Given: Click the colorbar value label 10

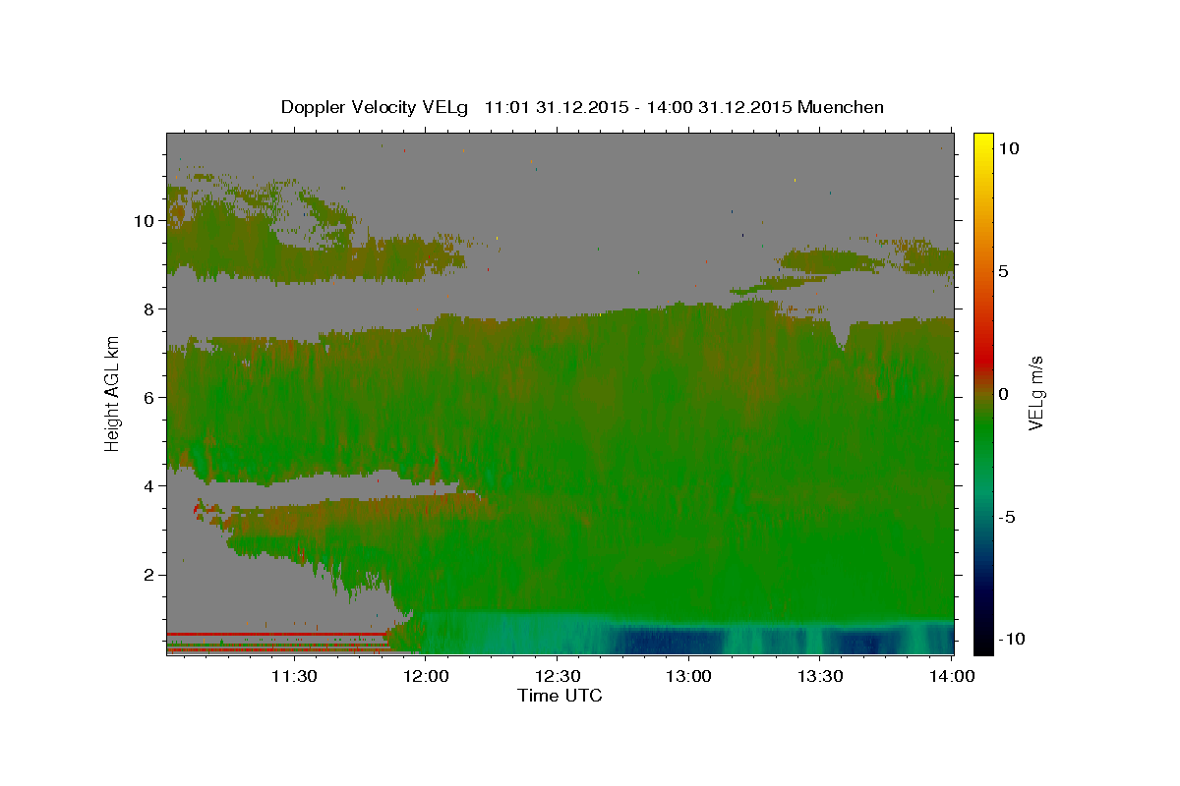Looking at the screenshot, I should pos(1009,148).
